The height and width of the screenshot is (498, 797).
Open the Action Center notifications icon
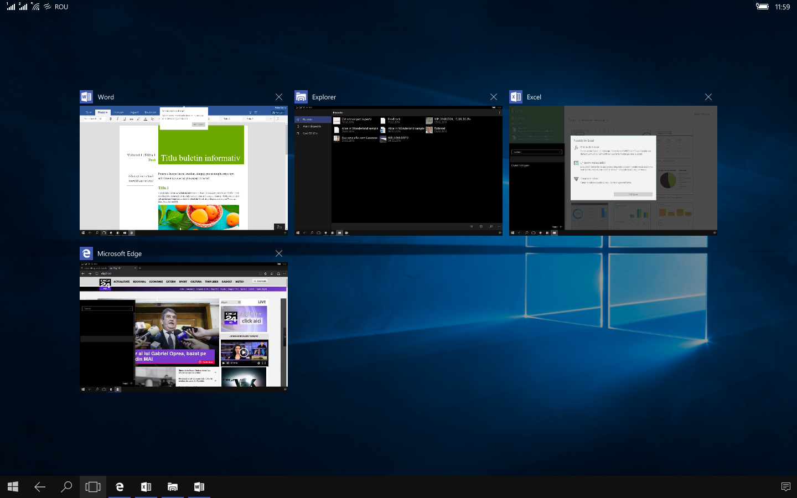[x=785, y=486]
